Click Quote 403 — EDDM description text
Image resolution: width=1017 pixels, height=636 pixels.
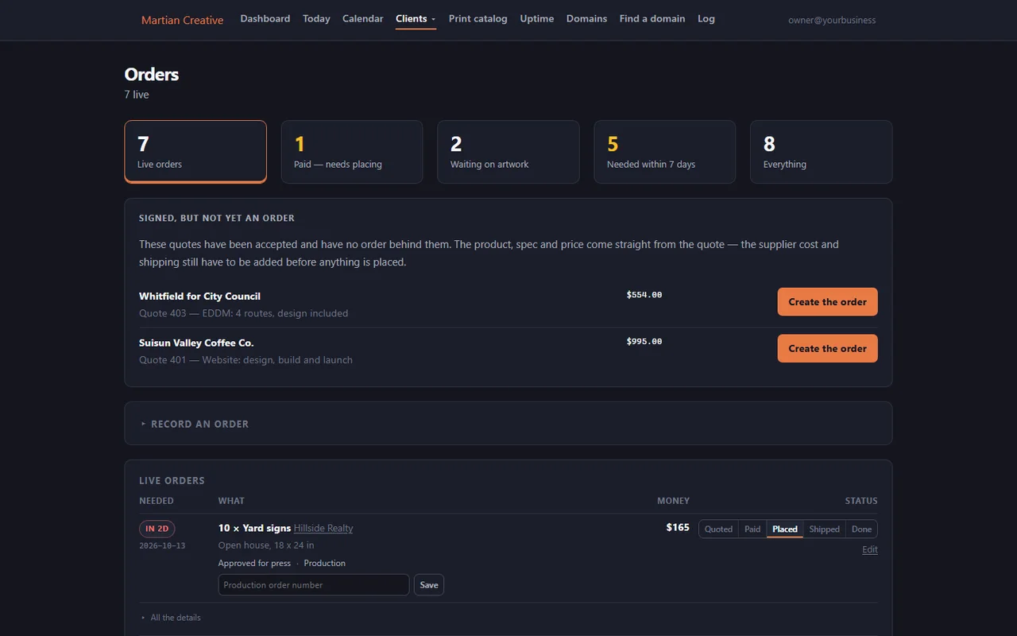[243, 313]
